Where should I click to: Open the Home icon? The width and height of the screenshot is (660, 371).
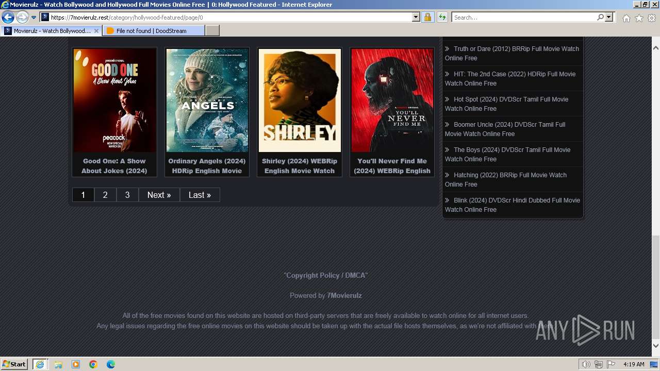click(626, 18)
